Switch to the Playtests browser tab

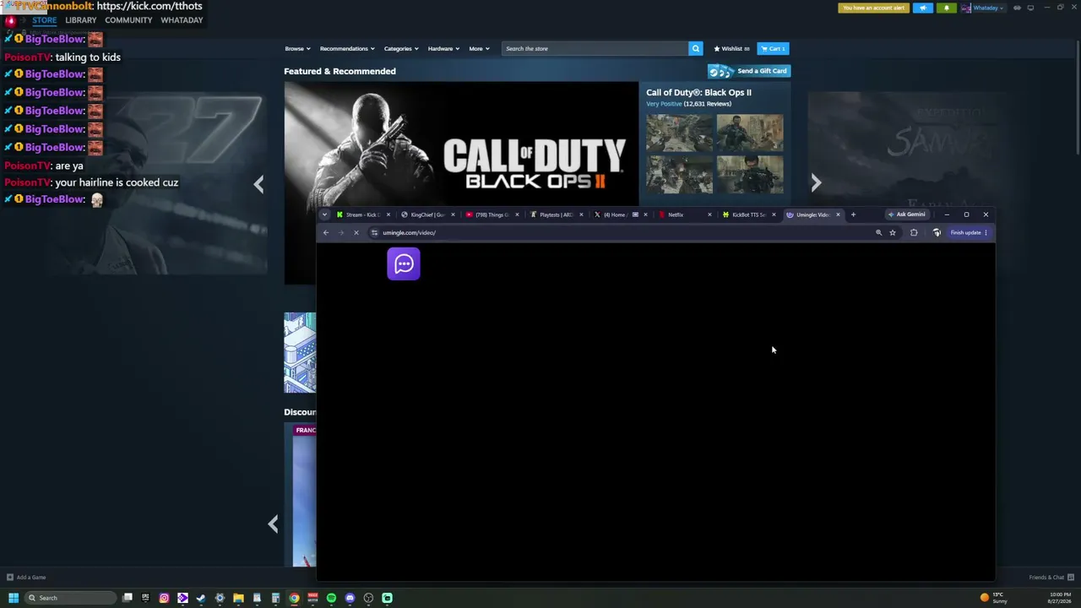(556, 214)
